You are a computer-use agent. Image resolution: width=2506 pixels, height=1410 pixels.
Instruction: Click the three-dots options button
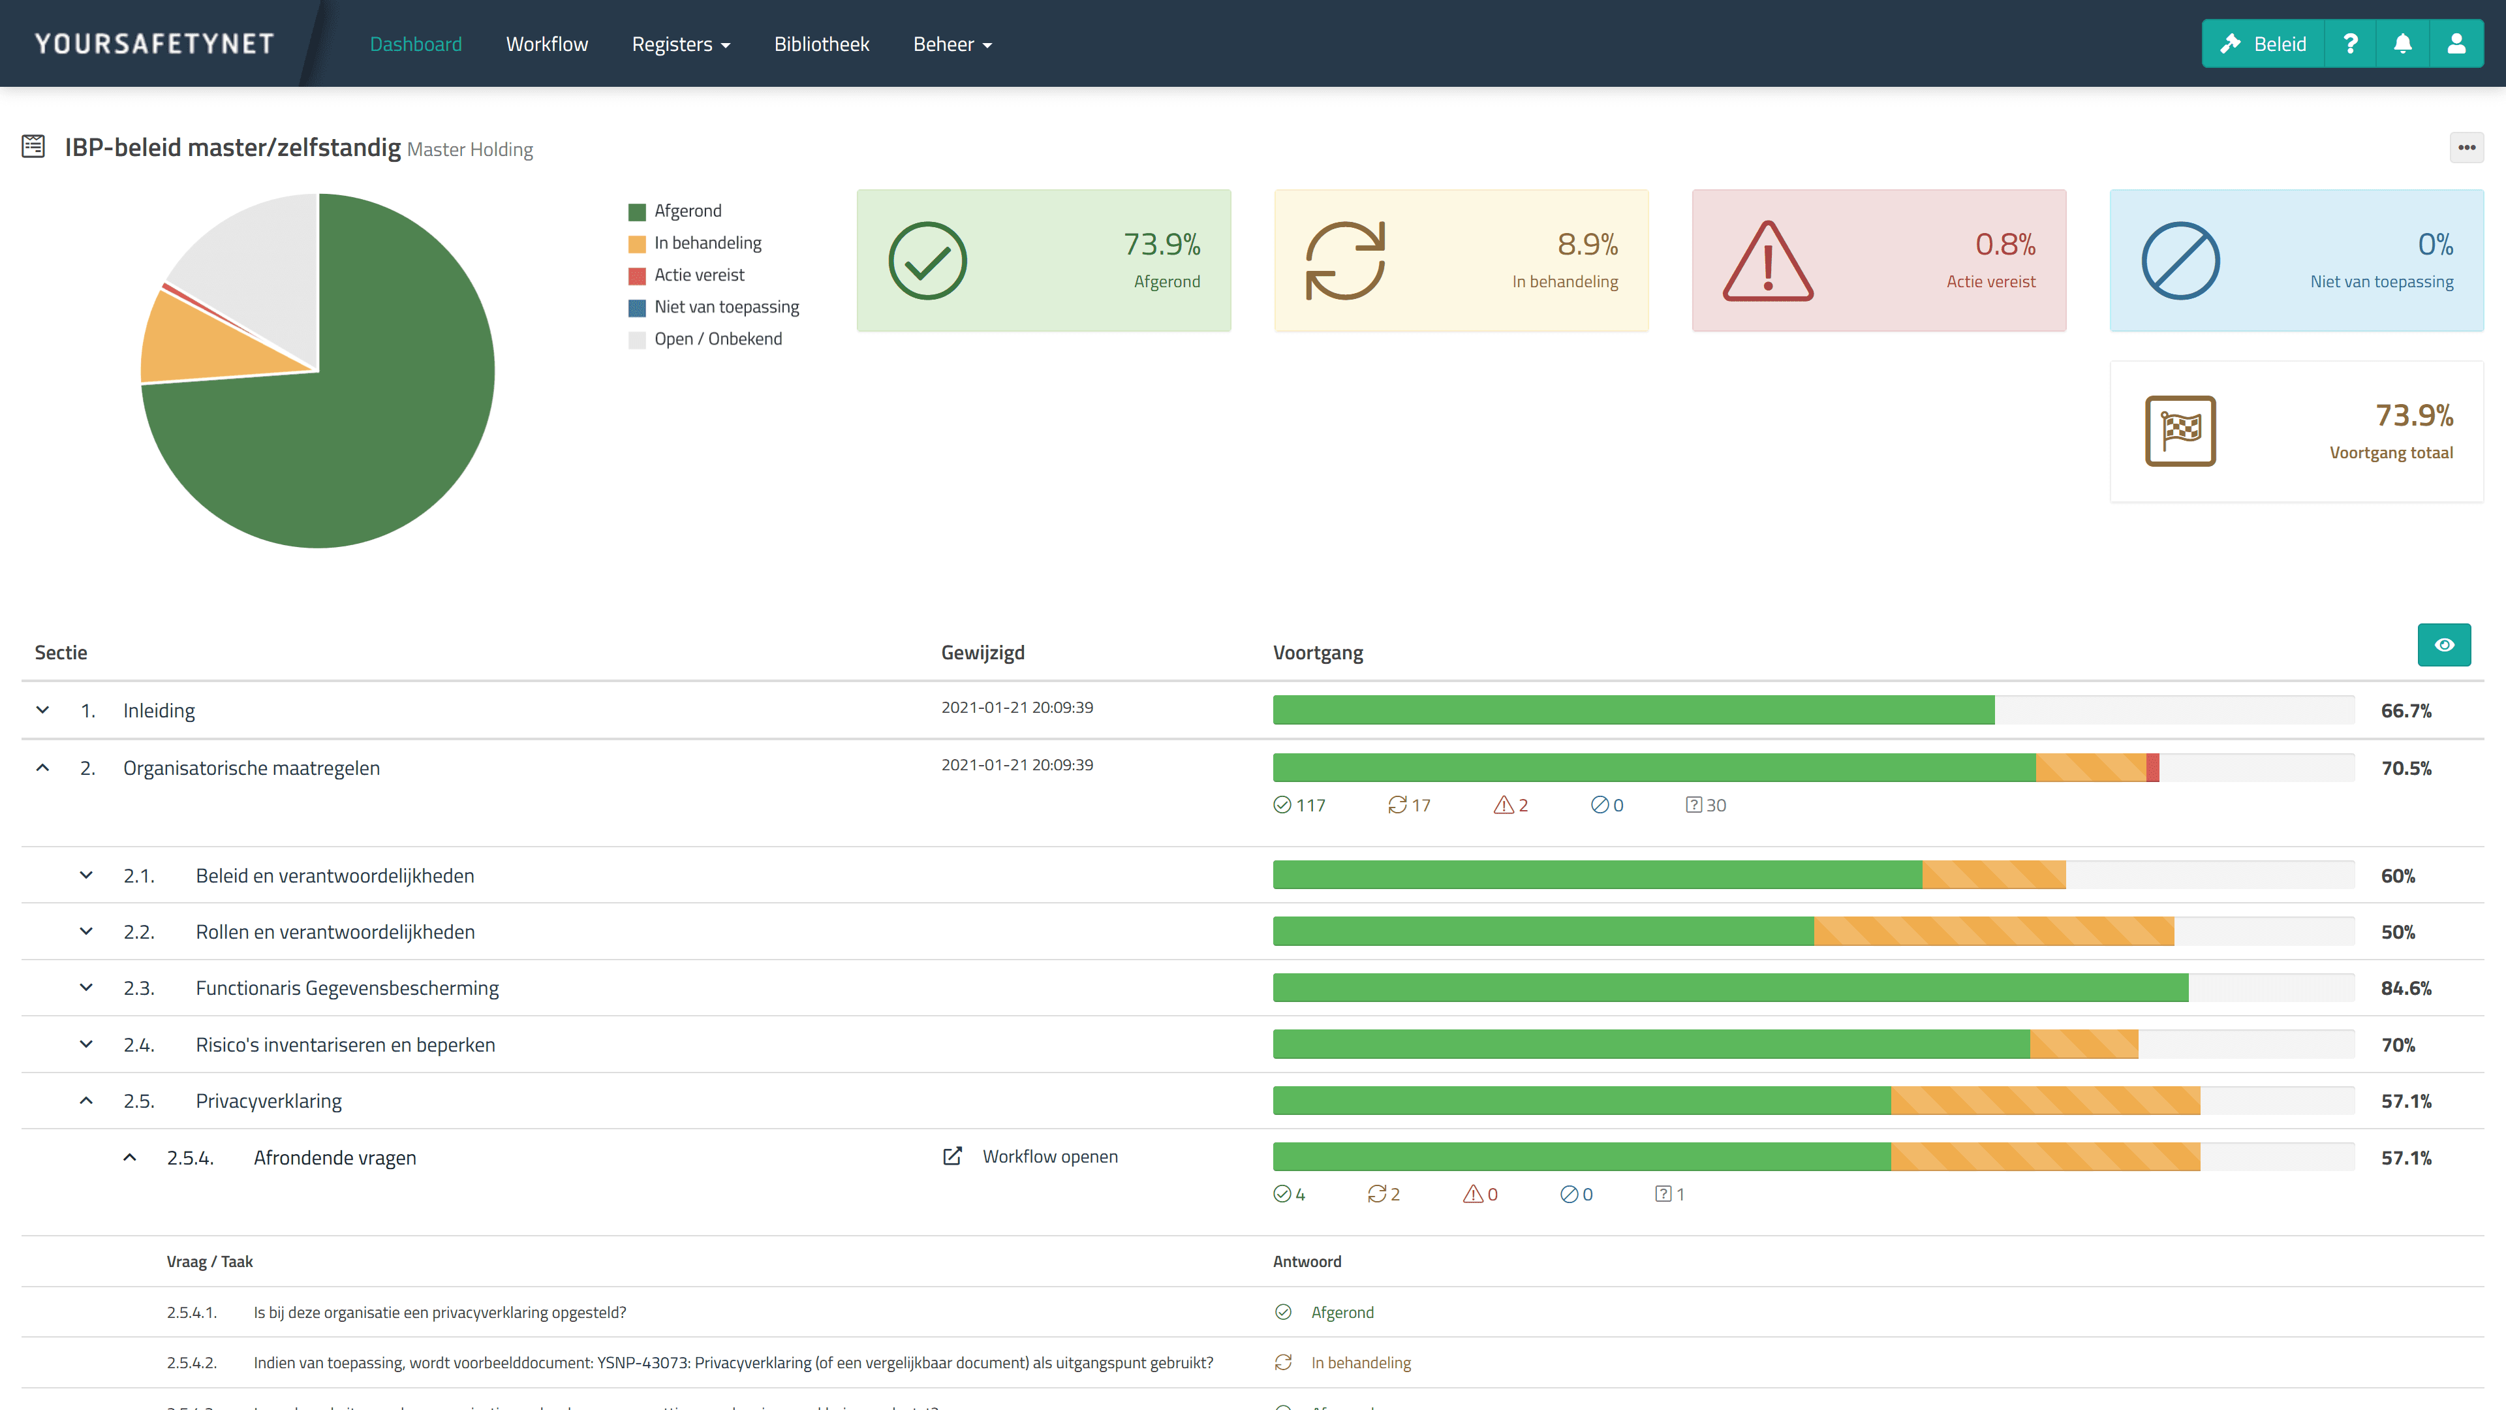[x=2466, y=148]
